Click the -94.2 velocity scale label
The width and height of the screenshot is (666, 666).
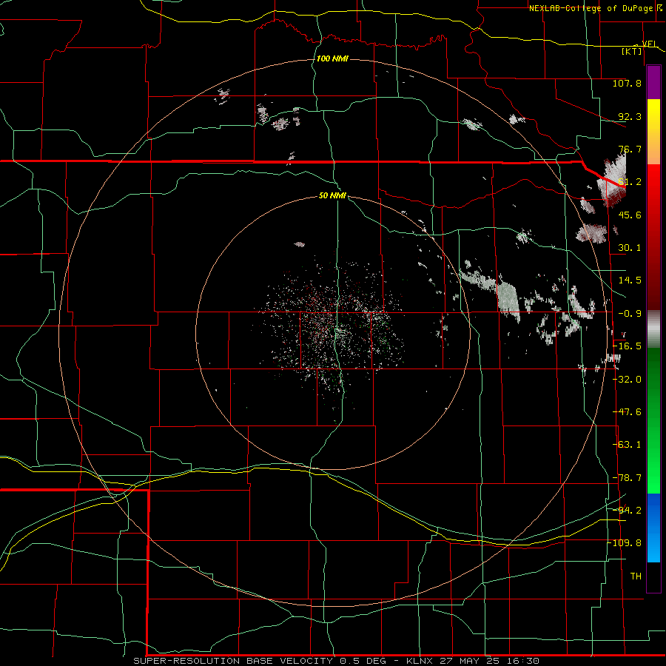[x=627, y=511]
